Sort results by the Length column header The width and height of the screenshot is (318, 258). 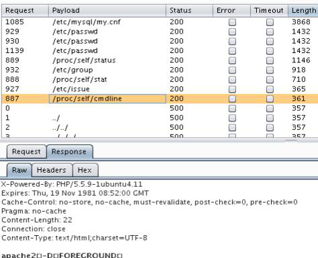(x=303, y=10)
